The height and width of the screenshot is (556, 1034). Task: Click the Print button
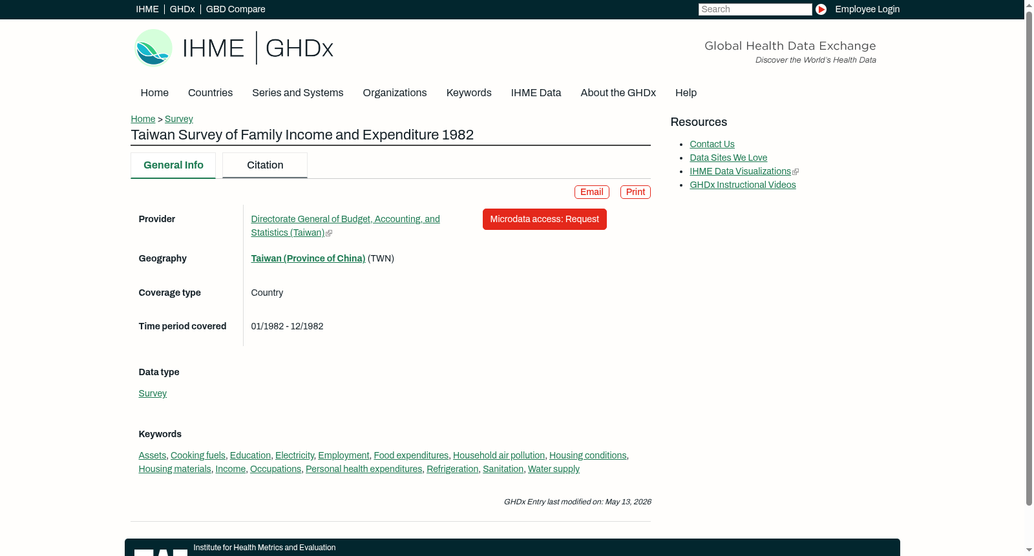click(x=635, y=192)
